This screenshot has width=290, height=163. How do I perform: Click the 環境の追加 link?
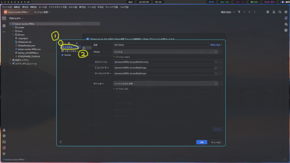216,45
